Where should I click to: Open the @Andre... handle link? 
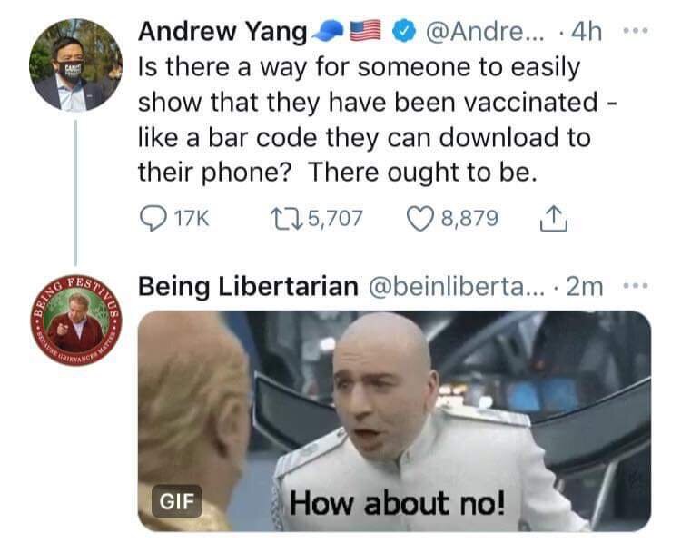tap(485, 31)
